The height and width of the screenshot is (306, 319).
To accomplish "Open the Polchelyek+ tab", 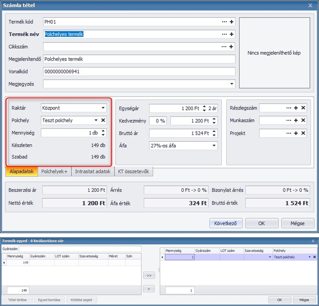I will [x=54, y=171].
